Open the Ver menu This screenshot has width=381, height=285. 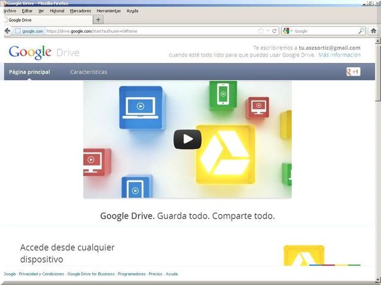click(41, 11)
